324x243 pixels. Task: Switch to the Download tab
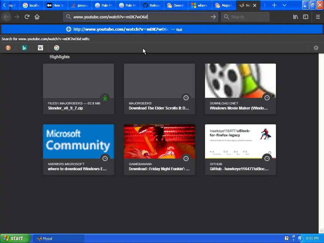coord(176,5)
